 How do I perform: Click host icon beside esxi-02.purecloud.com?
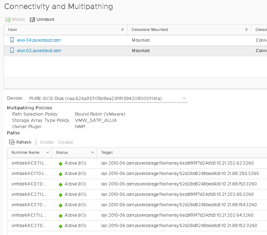click(x=12, y=50)
